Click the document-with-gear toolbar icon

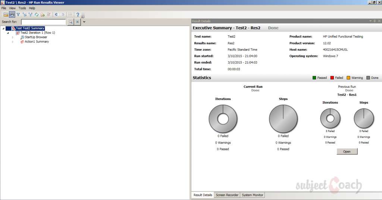pos(43,14)
